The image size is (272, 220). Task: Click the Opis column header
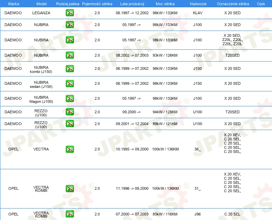[x=261, y=4]
